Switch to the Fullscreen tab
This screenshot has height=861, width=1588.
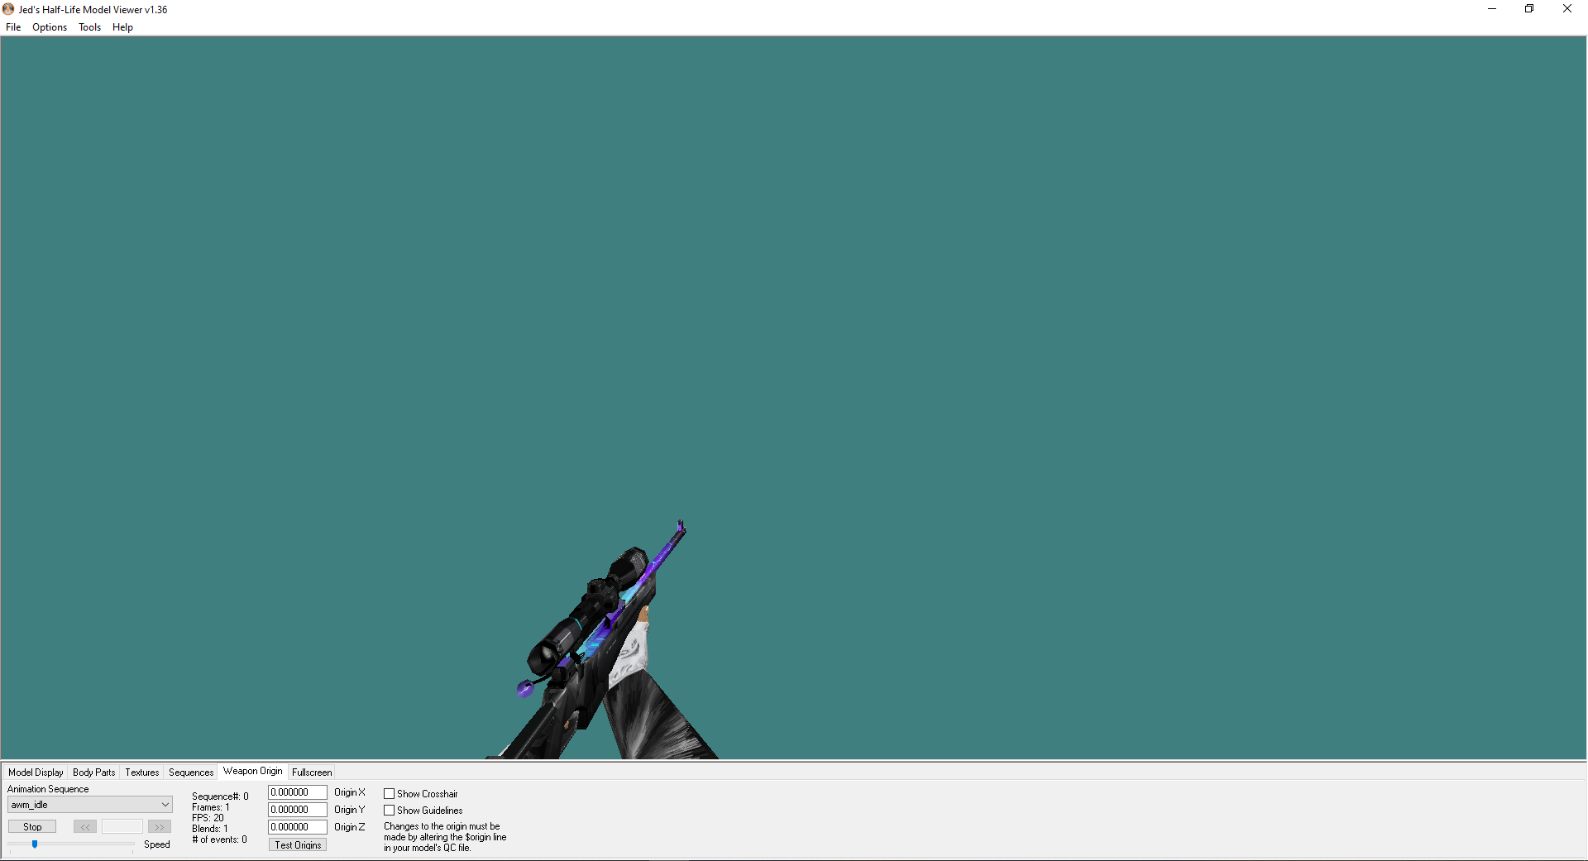(x=312, y=773)
